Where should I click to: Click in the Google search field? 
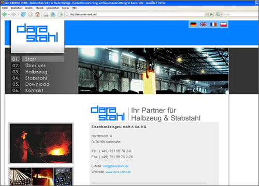coord(240,14)
